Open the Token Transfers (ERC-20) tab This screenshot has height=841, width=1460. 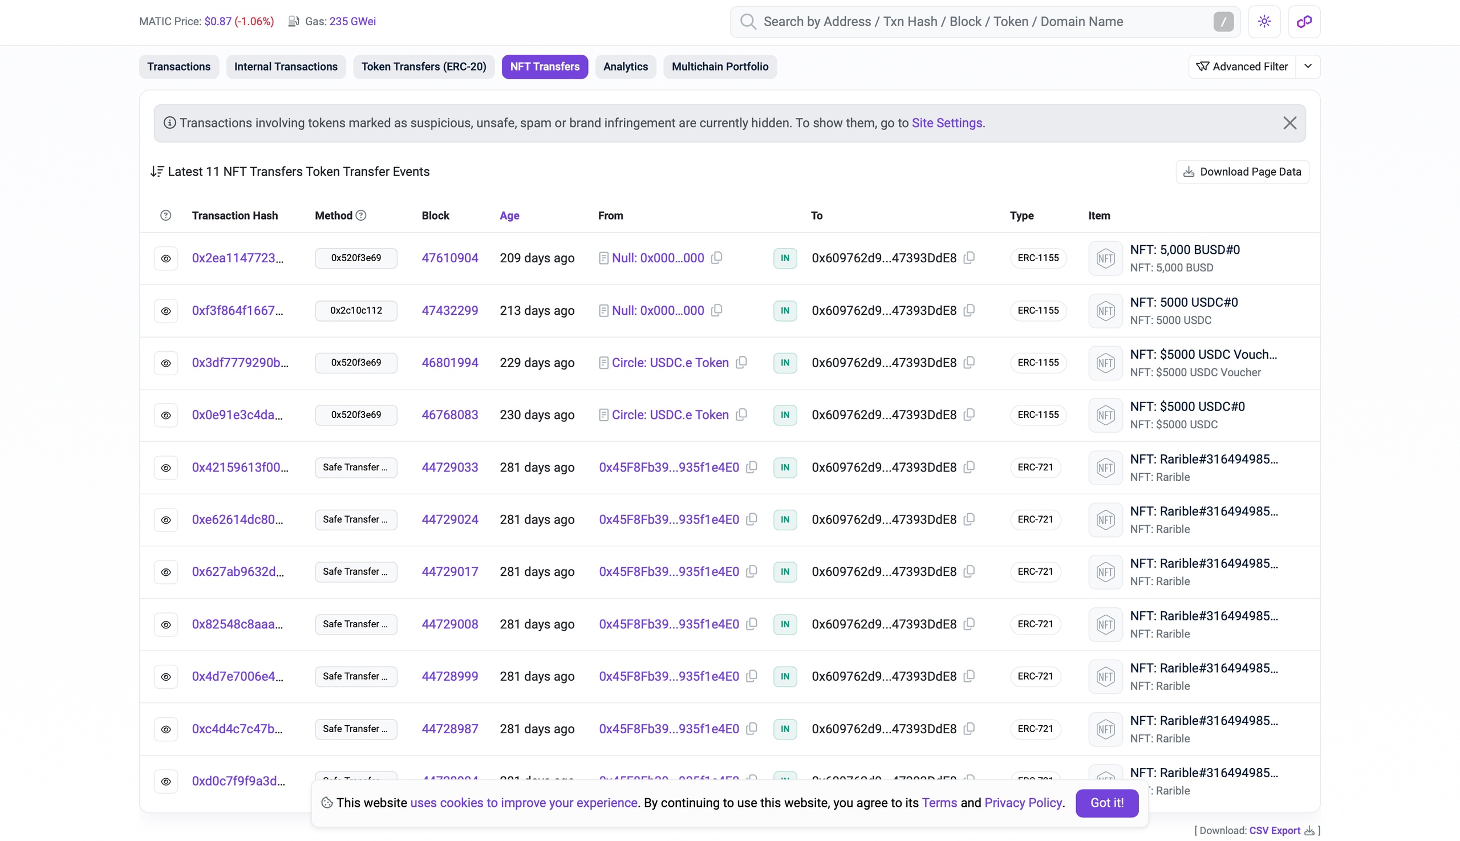[x=424, y=67]
